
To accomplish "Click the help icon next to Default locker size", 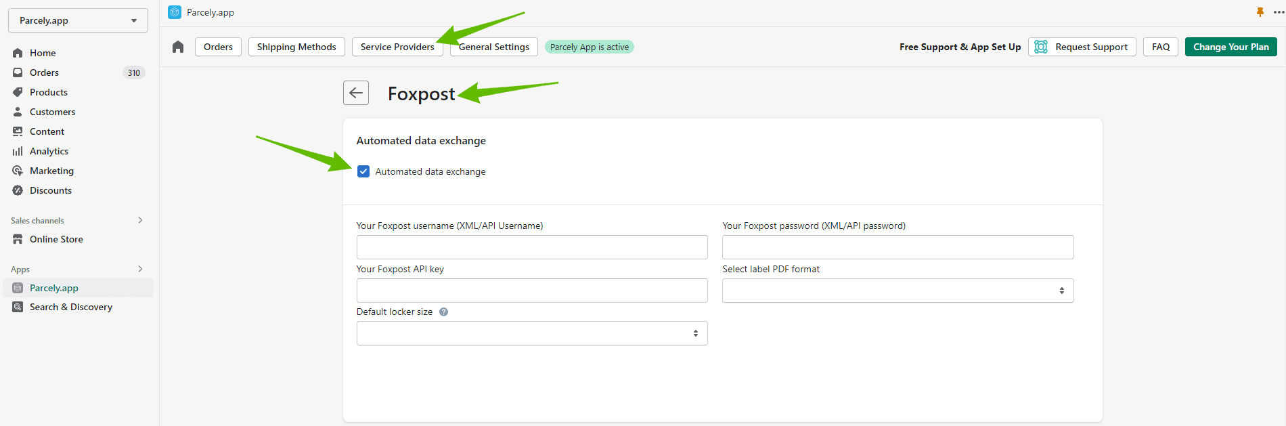I will point(444,312).
